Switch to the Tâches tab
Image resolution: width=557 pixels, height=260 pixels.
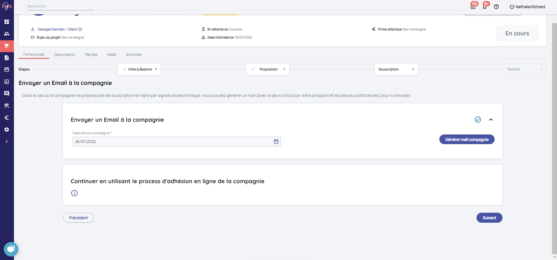[x=91, y=54]
